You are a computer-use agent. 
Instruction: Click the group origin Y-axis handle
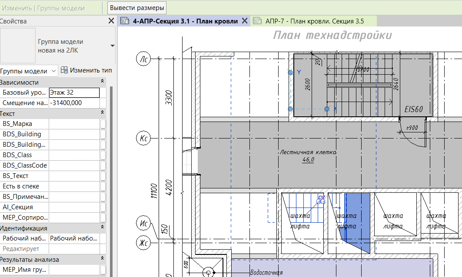pos(290,73)
